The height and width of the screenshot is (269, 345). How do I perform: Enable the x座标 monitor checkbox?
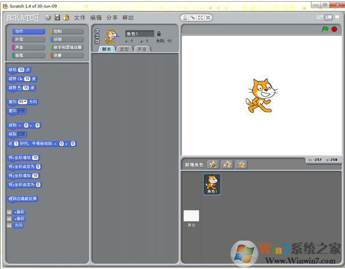click(9, 212)
